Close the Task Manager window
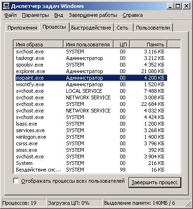193x209 pixels. pos(186,6)
